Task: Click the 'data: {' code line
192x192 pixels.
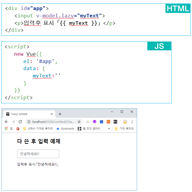Action: tap(34, 68)
